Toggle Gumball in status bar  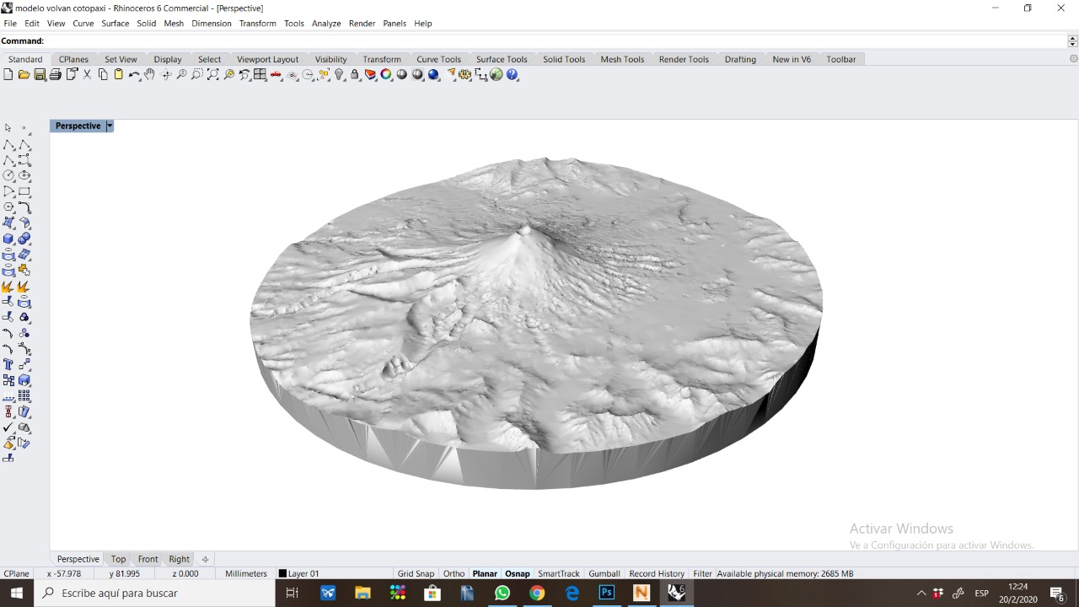[604, 573]
